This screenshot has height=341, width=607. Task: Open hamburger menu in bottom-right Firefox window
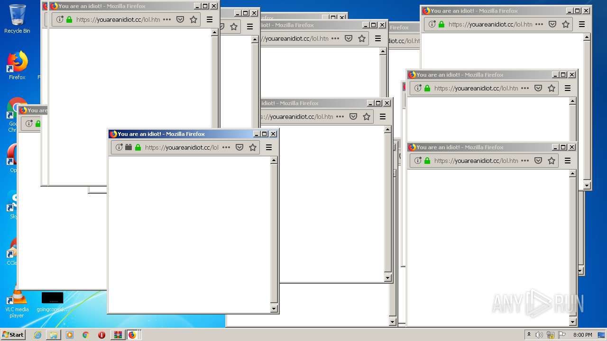[568, 161]
